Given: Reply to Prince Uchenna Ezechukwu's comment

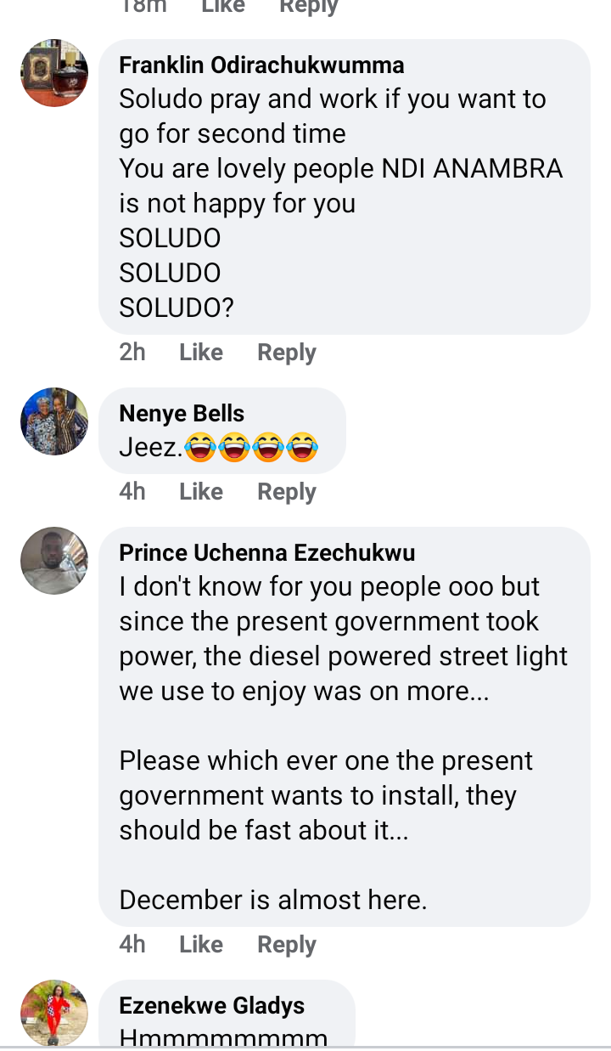Looking at the screenshot, I should pos(287,945).
